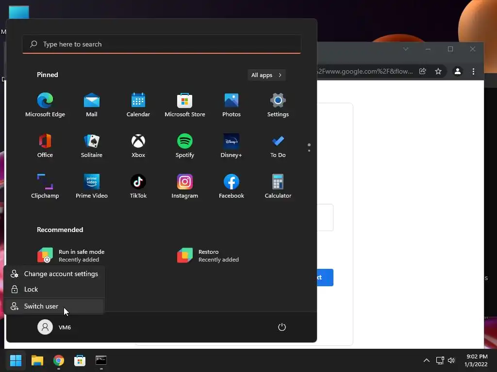Screen dimensions: 497x372
Task: Click the share icon in Chrome address bar
Action: (x=423, y=72)
